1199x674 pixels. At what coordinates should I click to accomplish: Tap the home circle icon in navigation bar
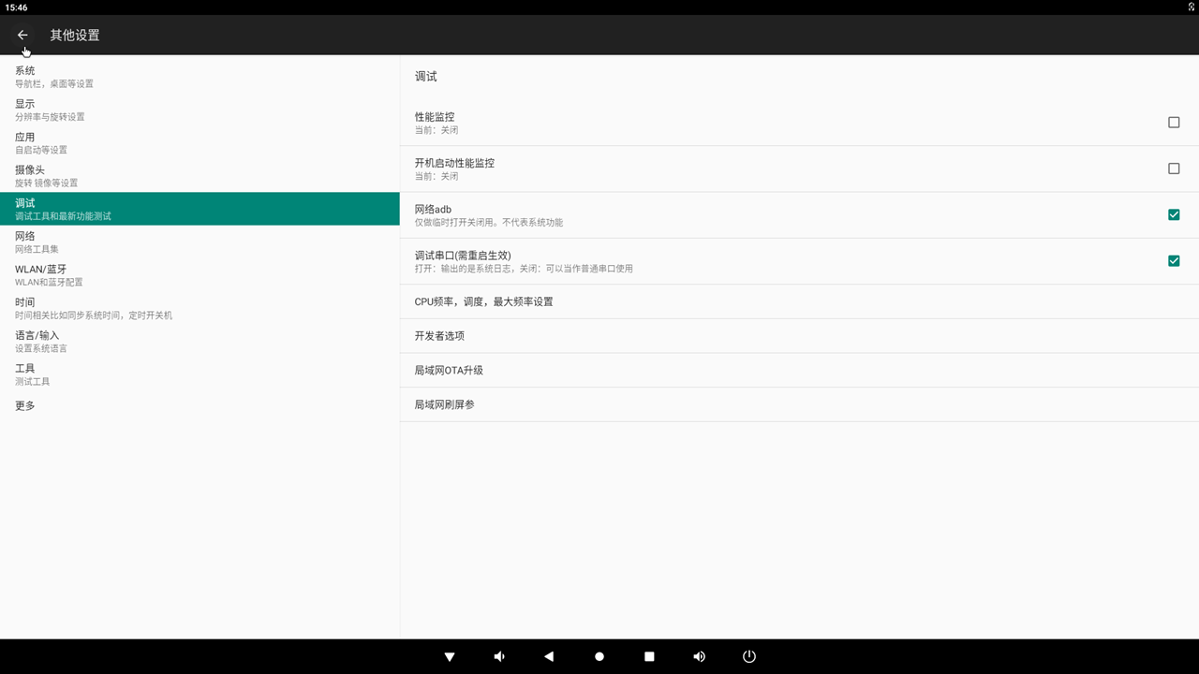tap(599, 657)
